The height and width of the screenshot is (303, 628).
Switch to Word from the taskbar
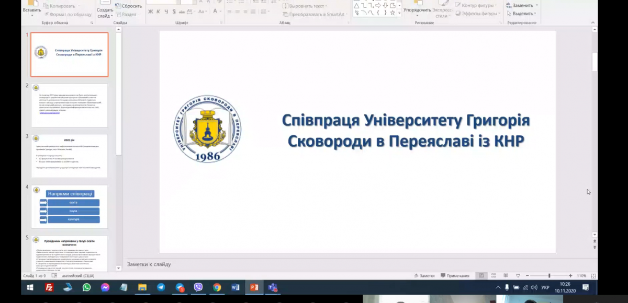point(235,287)
